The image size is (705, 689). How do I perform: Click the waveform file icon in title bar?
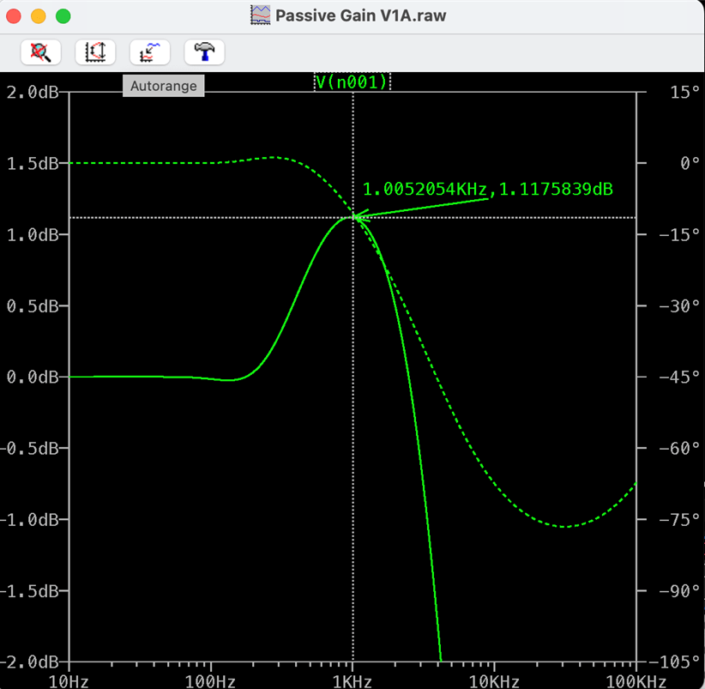261,15
